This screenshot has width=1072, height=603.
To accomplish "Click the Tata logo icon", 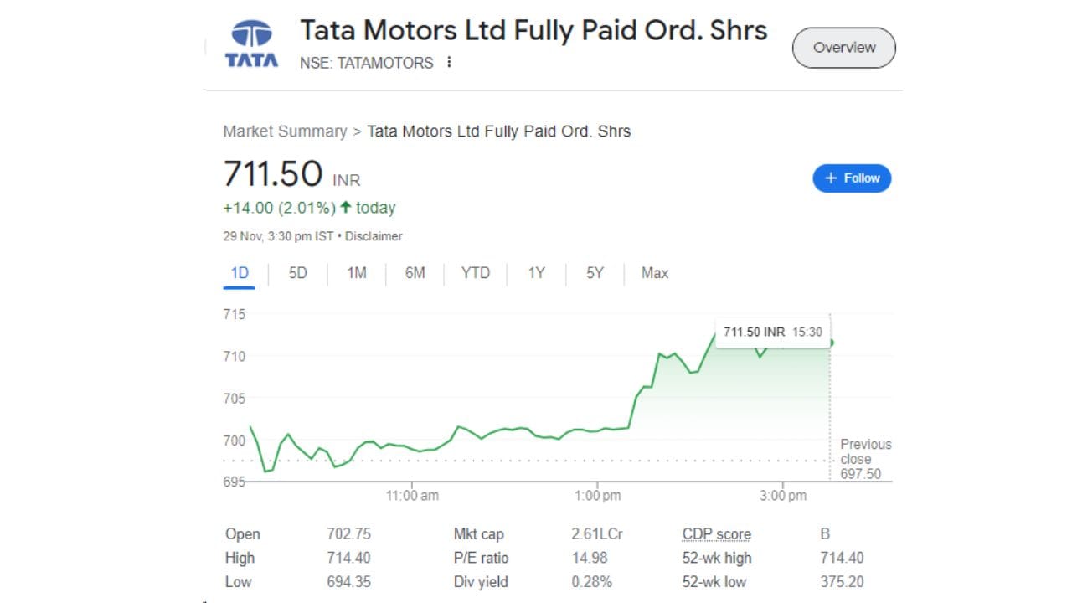I will [x=251, y=45].
